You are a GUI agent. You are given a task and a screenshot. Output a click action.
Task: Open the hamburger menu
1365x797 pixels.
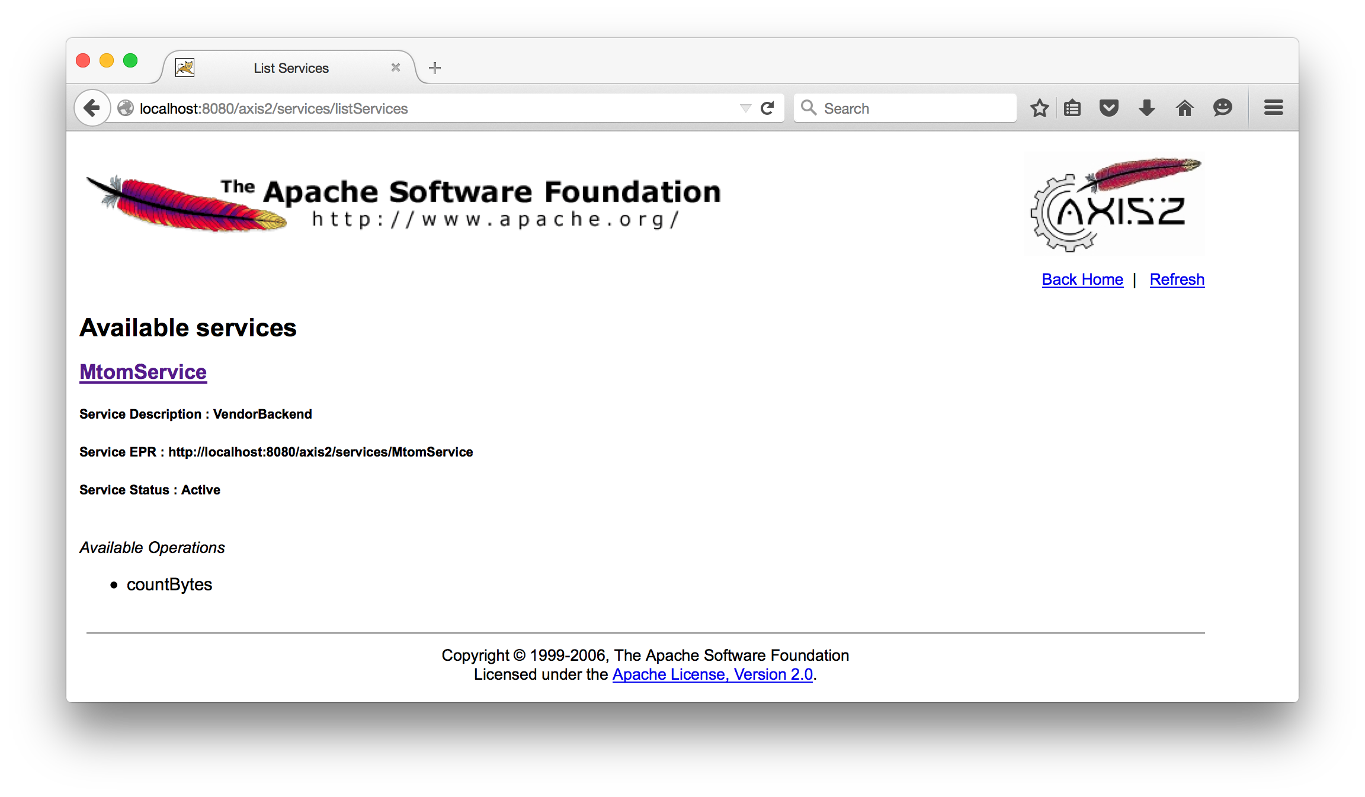(1273, 108)
